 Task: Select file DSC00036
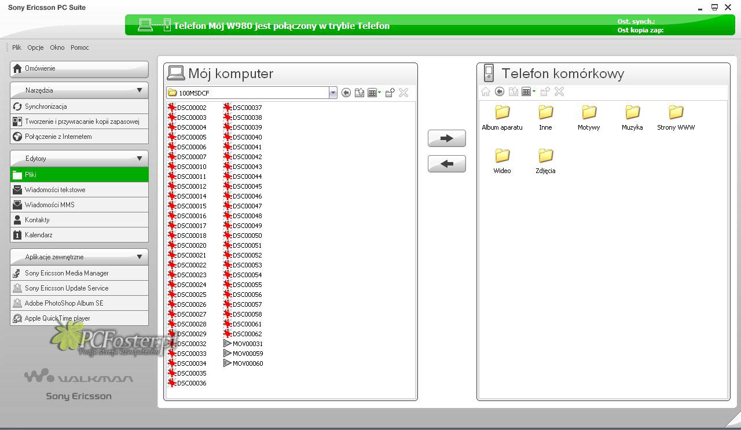[187, 383]
